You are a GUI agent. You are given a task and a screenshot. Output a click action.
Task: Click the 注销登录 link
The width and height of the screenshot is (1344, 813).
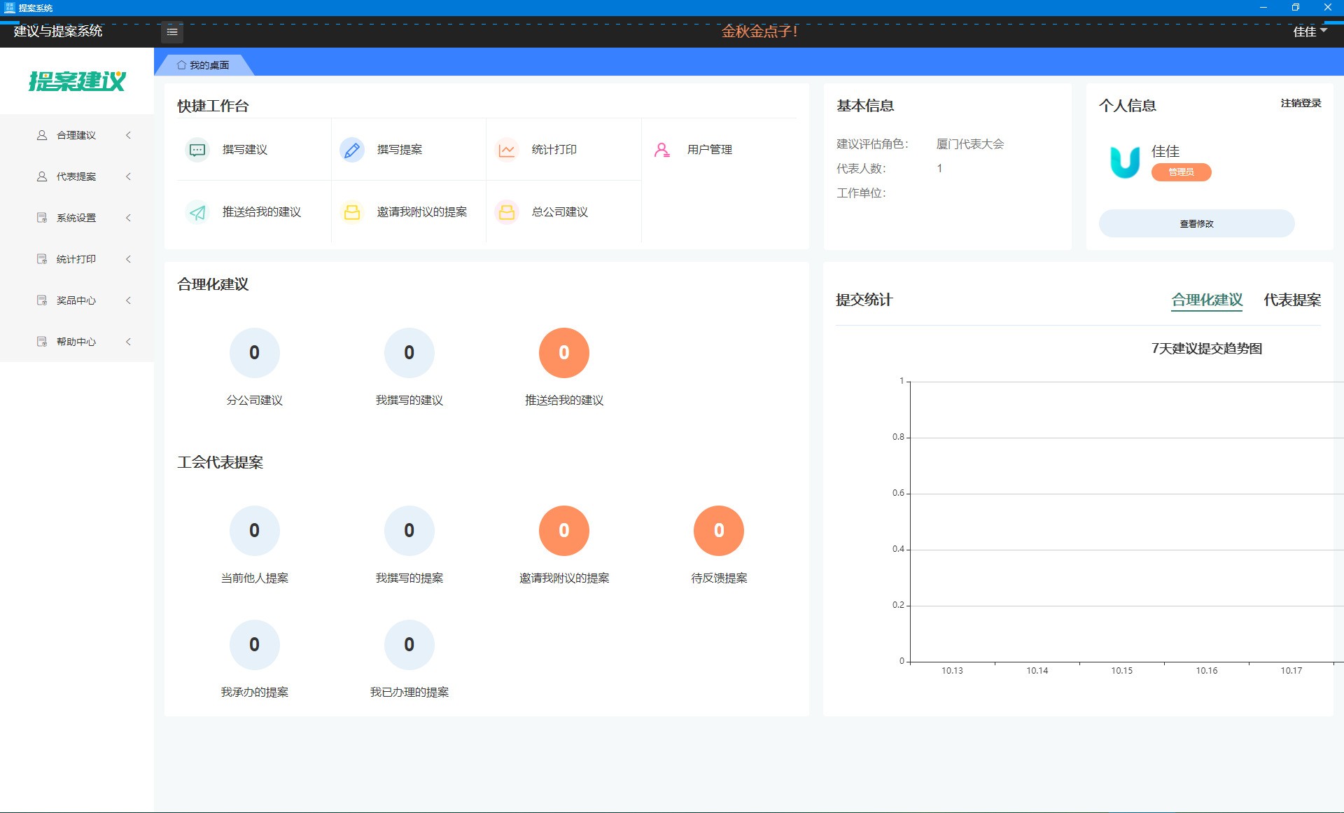coord(1301,103)
